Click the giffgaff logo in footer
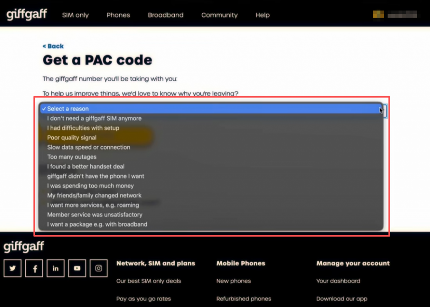This screenshot has width=430, height=307. tap(24, 247)
